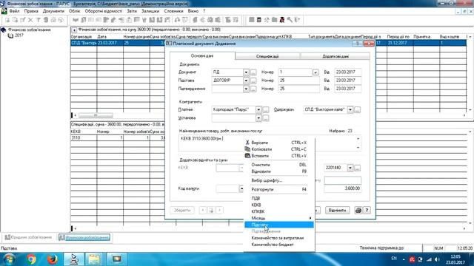The width and height of the screenshot is (474, 266).
Task: Click the delete X icon in main toolbar
Action: [30, 20]
